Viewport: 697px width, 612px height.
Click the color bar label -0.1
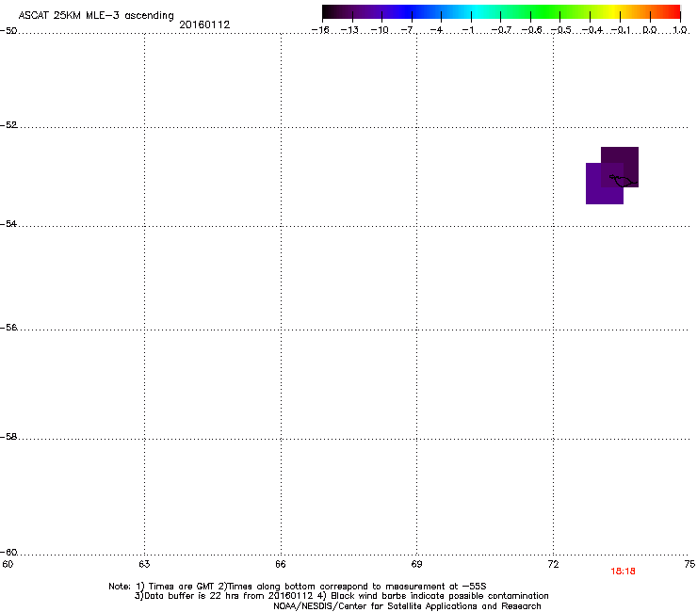point(622,30)
